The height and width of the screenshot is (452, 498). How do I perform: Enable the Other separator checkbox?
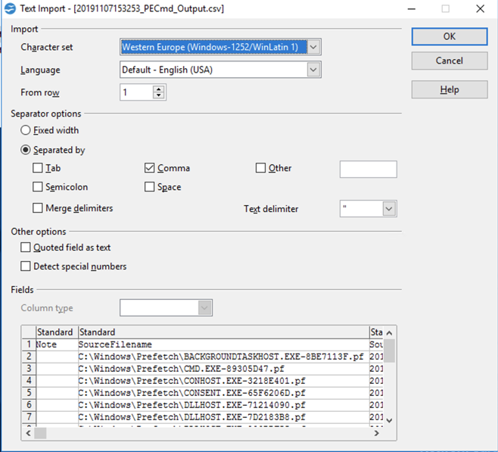click(x=260, y=168)
